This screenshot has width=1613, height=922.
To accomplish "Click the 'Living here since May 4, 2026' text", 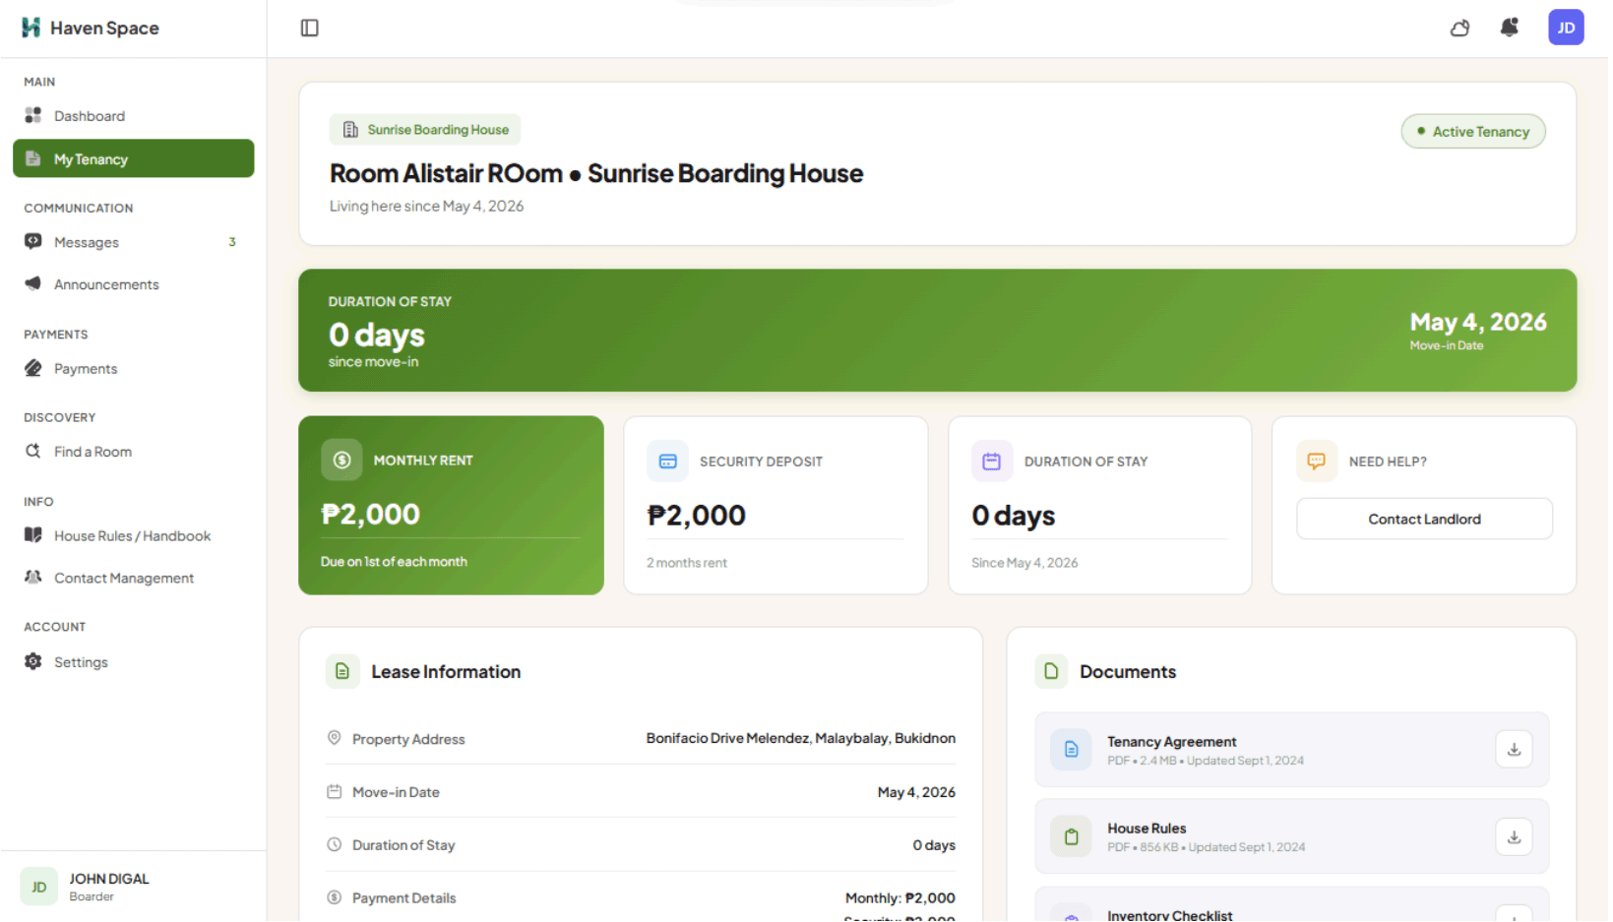I will click(x=426, y=207).
